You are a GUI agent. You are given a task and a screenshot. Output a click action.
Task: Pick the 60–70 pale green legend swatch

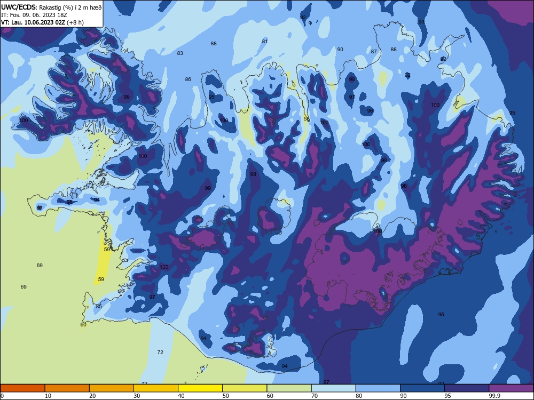tap(289, 388)
